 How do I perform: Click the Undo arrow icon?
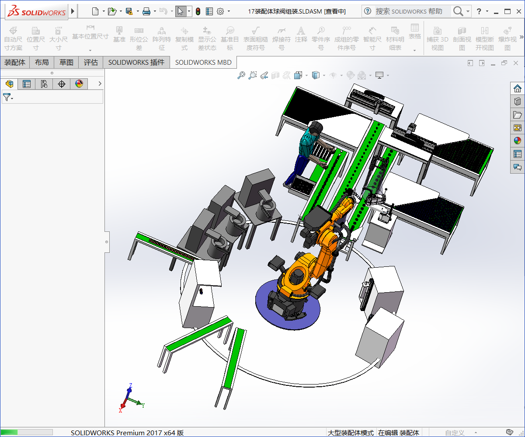(163, 11)
